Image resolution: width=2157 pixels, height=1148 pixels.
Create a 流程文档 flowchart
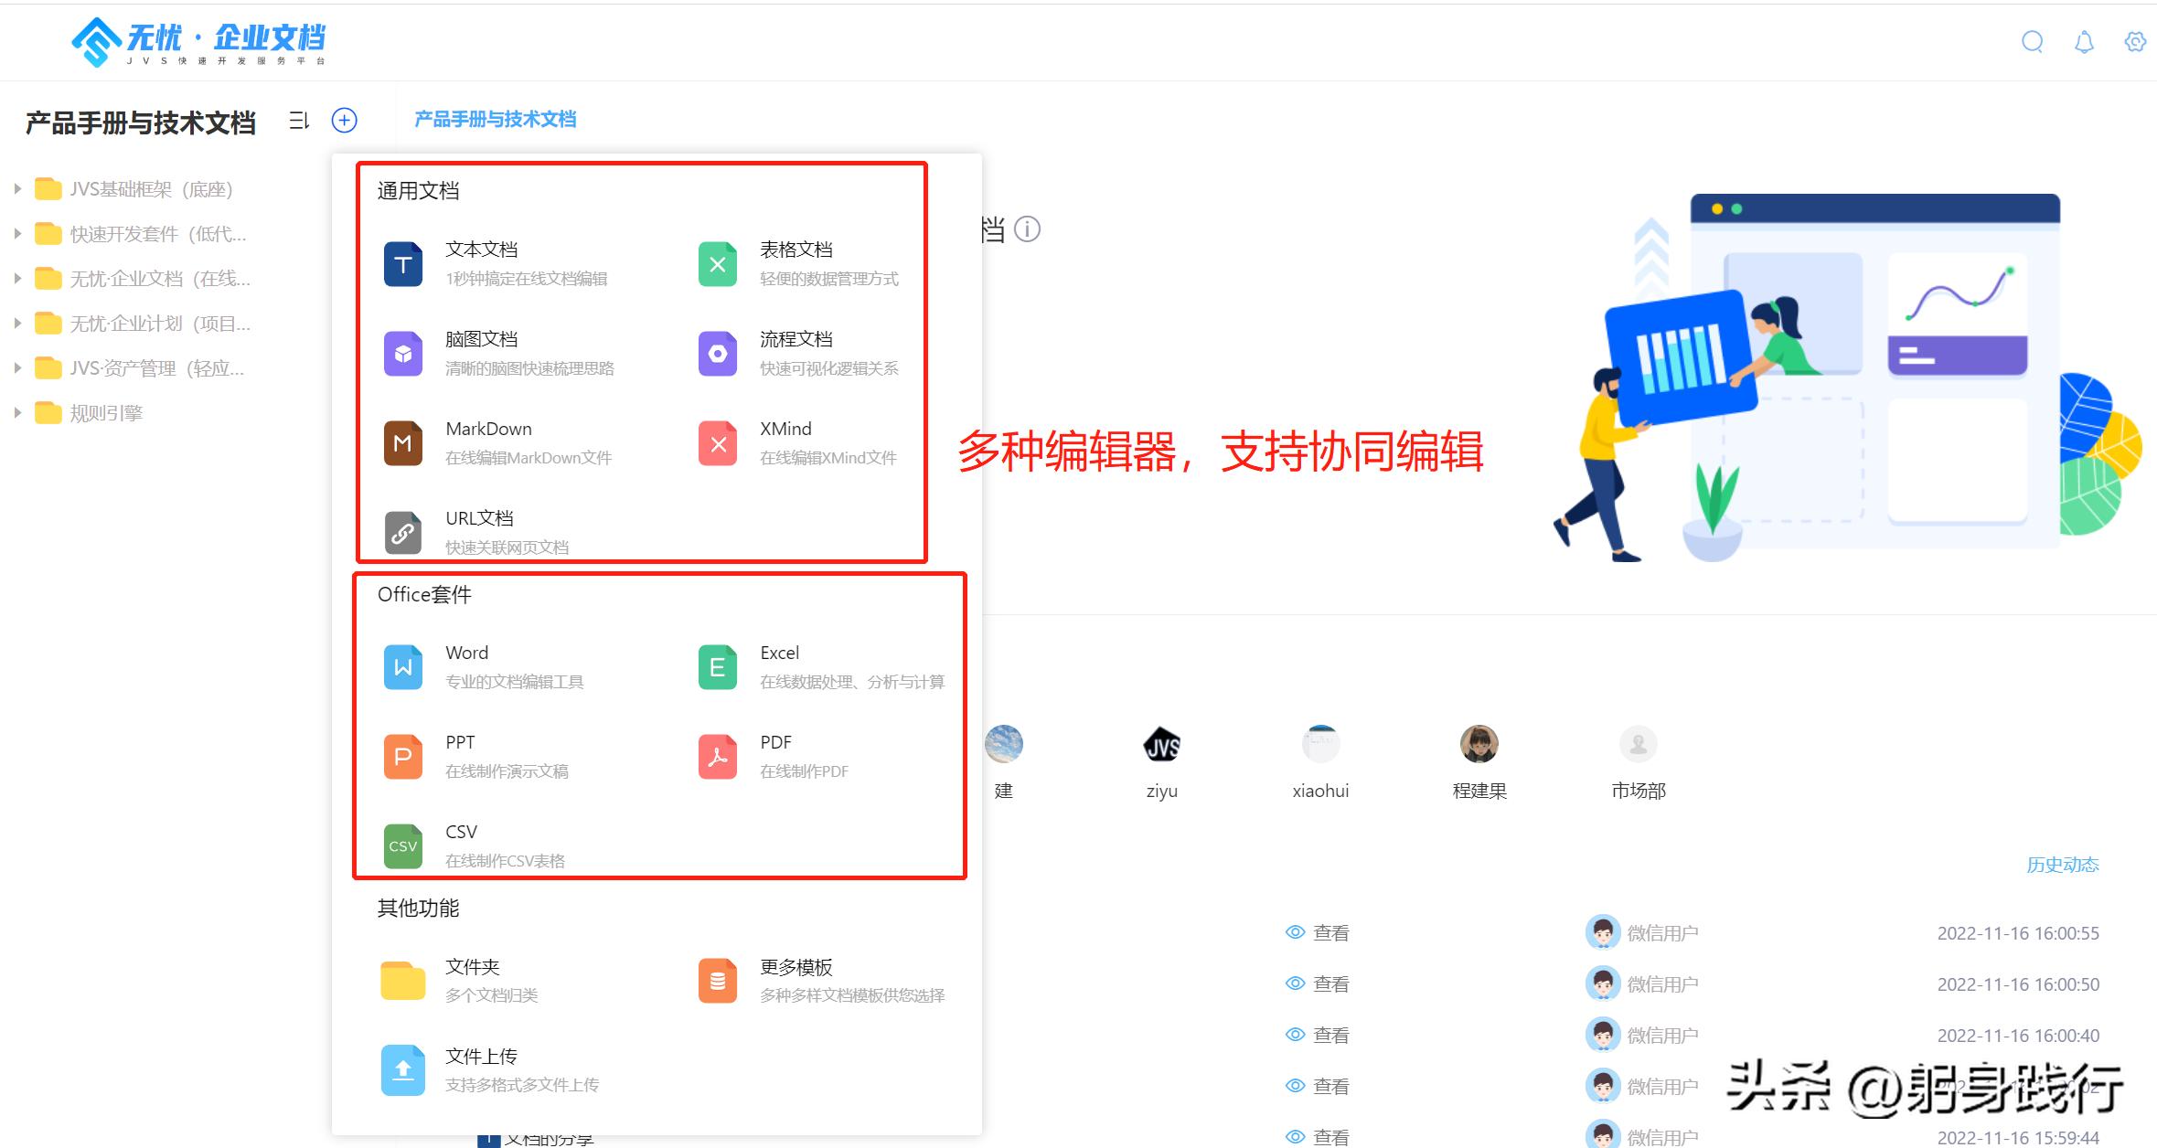click(798, 353)
